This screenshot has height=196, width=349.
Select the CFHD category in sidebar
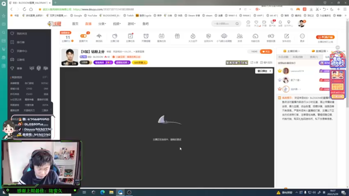29,89
